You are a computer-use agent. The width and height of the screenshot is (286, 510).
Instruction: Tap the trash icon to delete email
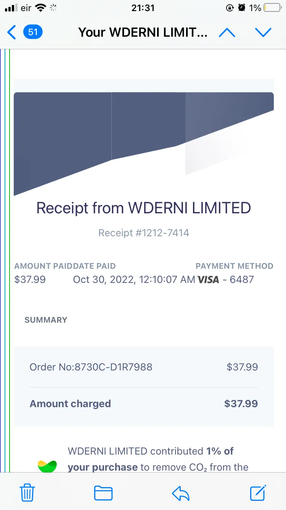point(27,492)
